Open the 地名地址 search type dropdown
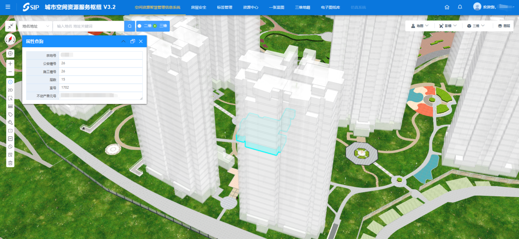The image size is (519, 239). [35, 26]
